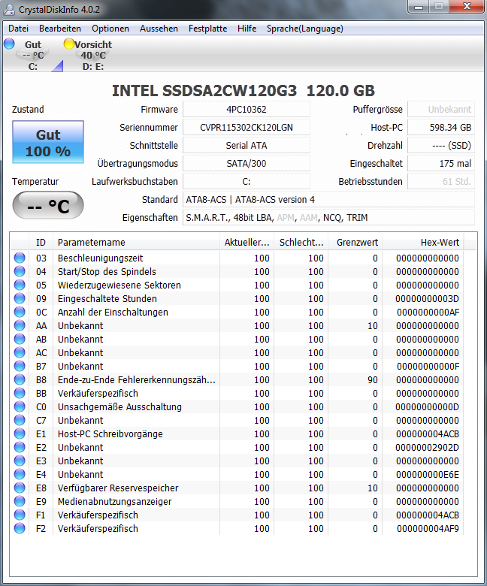
Task: Open the Datei menu
Action: point(18,29)
